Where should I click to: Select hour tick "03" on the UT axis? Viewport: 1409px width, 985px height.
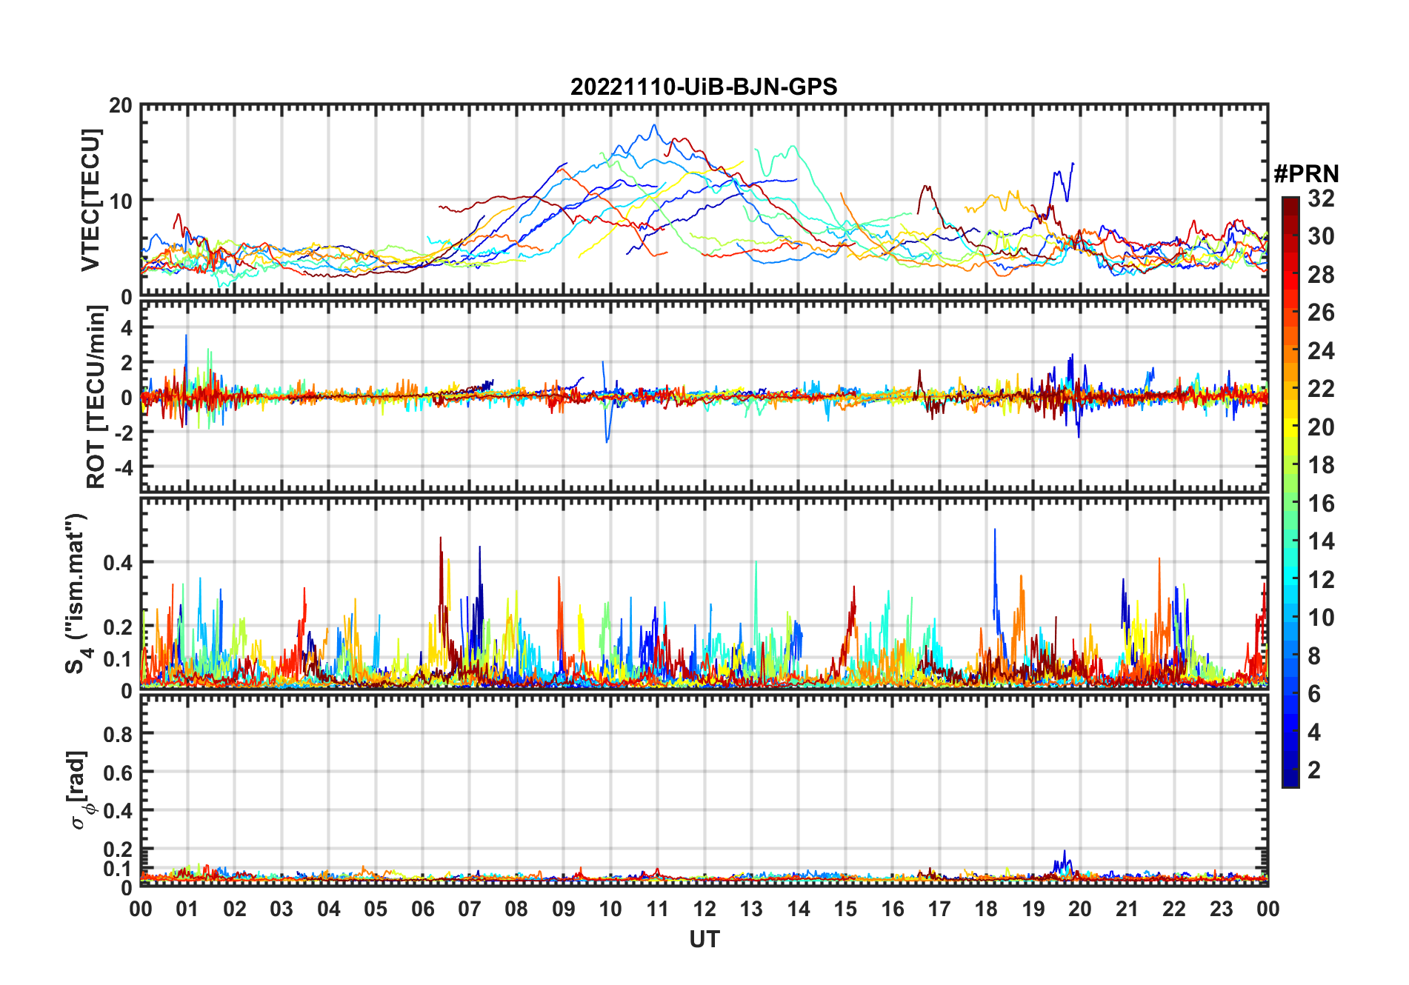282,909
